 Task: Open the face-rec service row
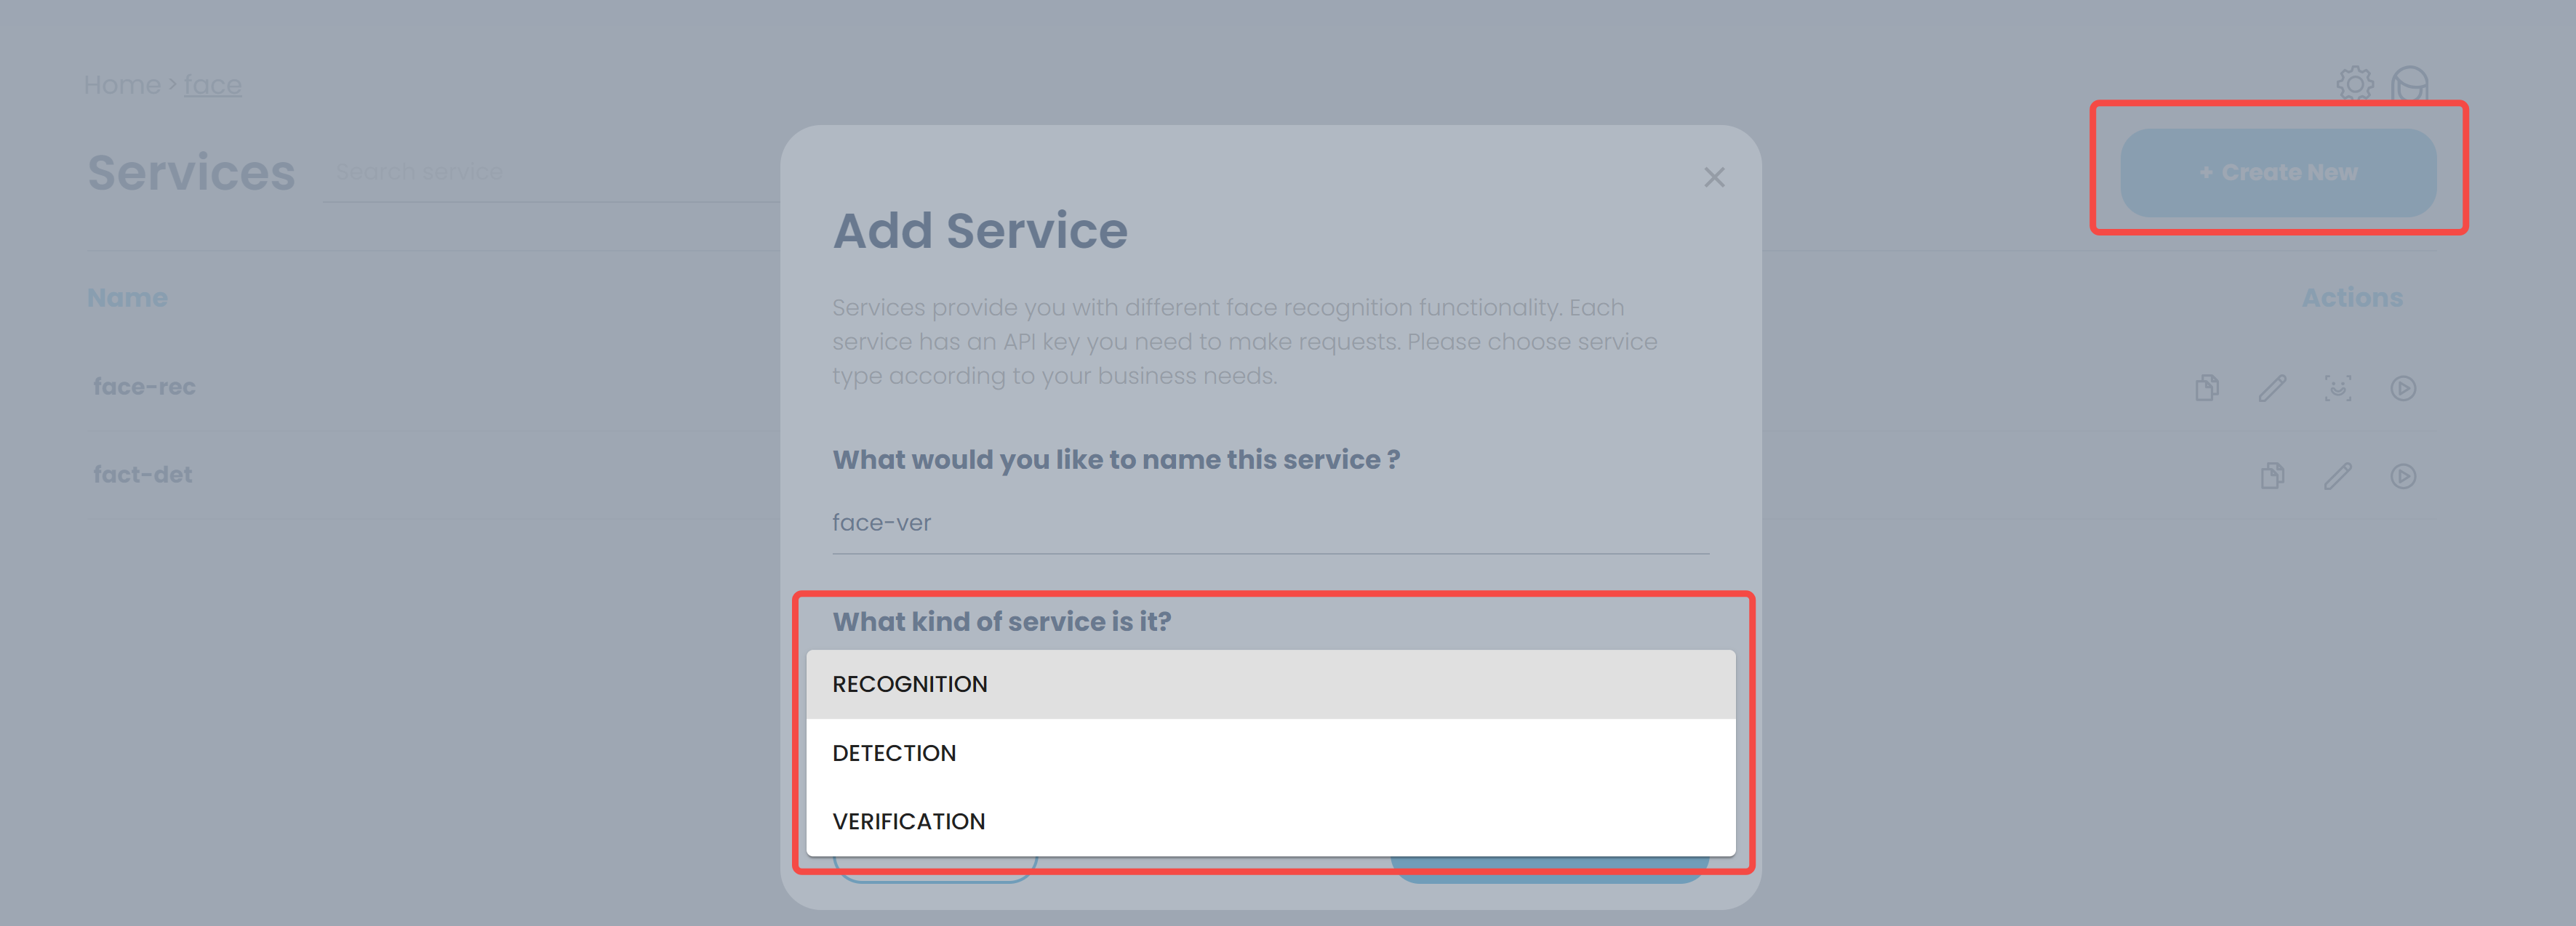pyautogui.click(x=145, y=387)
